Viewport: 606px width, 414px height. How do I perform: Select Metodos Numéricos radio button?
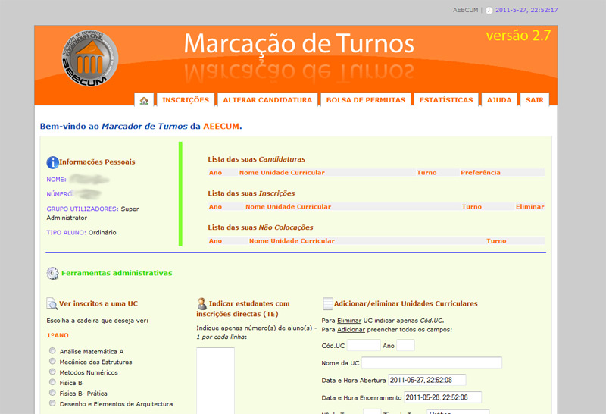tap(52, 372)
